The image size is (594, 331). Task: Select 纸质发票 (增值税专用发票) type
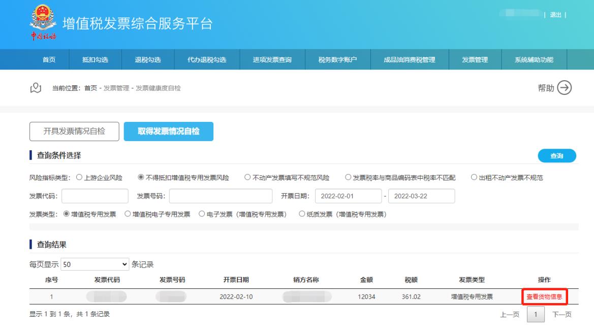(x=302, y=214)
